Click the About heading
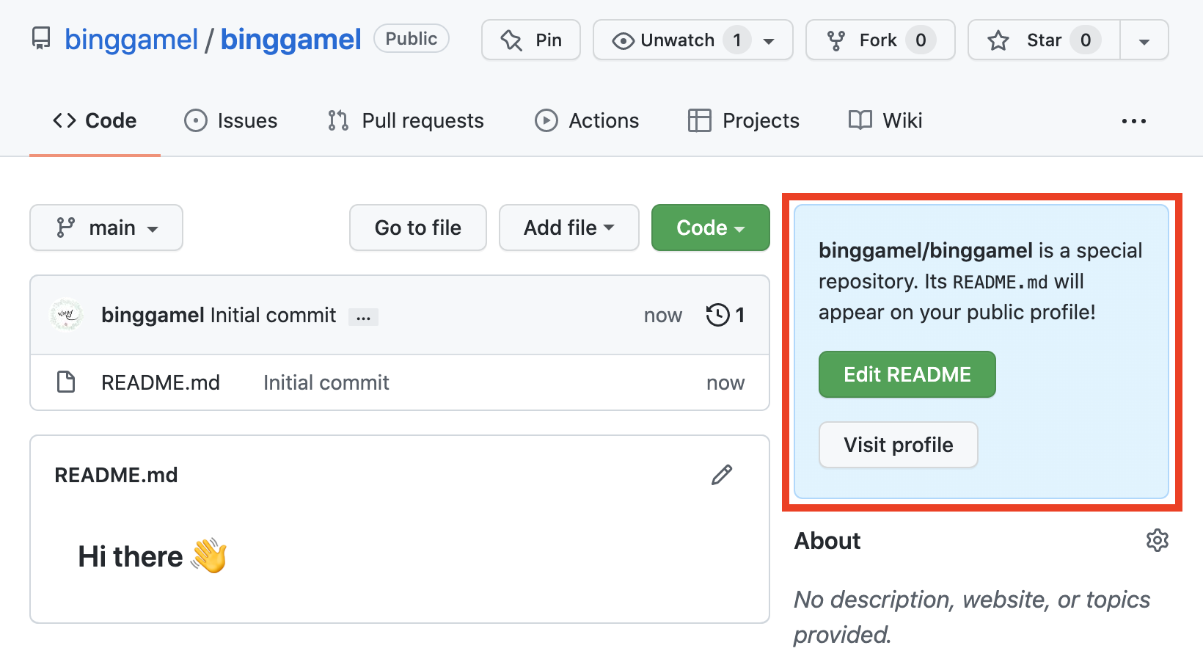 tap(827, 541)
